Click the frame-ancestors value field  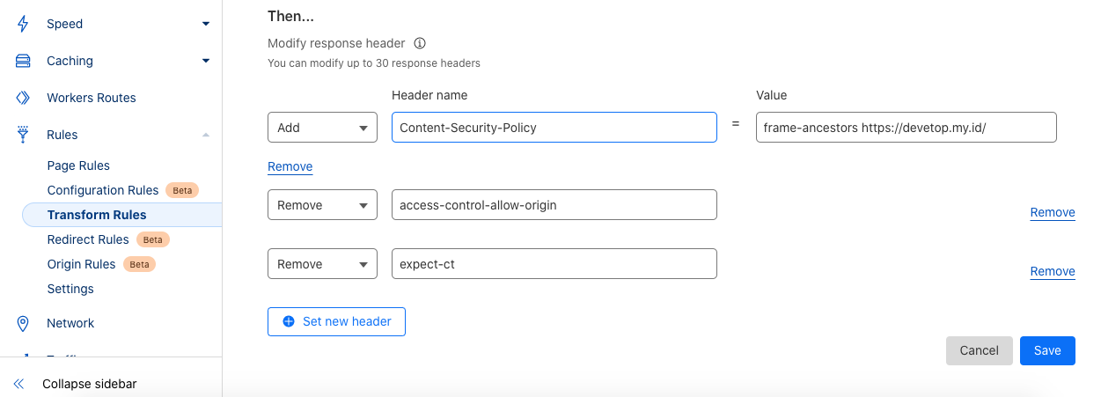[905, 128]
